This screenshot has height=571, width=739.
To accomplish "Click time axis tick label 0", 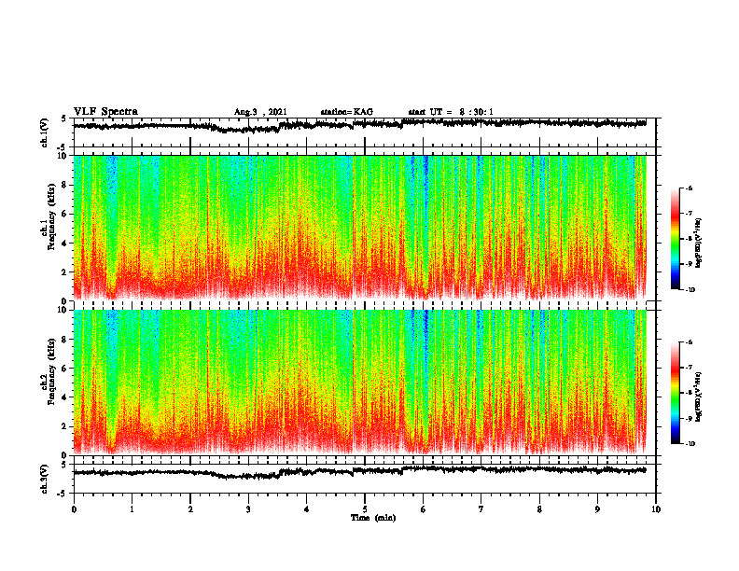I will [x=74, y=509].
